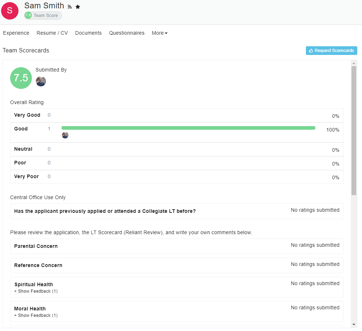This screenshot has height=331, width=362.
Task: Click the star icon next to Sam Smith
Action: tap(78, 7)
